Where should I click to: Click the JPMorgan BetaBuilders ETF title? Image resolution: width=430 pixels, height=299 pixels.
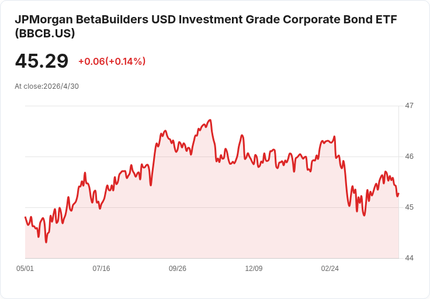pyautogui.click(x=206, y=26)
